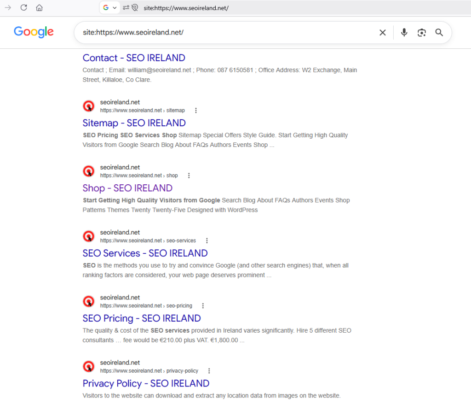Screen dimensions: 471x410
Task: Open more options for shop result
Action: point(189,176)
